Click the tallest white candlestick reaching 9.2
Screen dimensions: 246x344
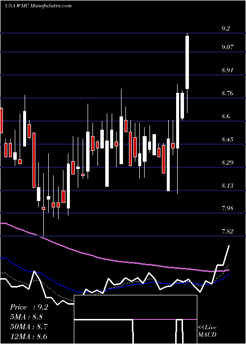pyautogui.click(x=187, y=62)
